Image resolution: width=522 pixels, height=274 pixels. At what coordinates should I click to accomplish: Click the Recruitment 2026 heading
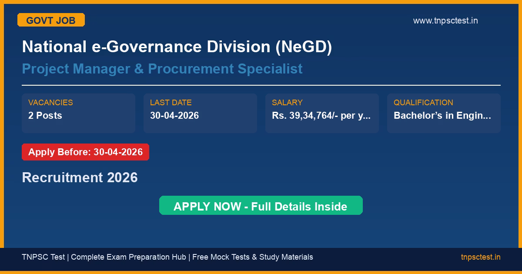tap(80, 177)
